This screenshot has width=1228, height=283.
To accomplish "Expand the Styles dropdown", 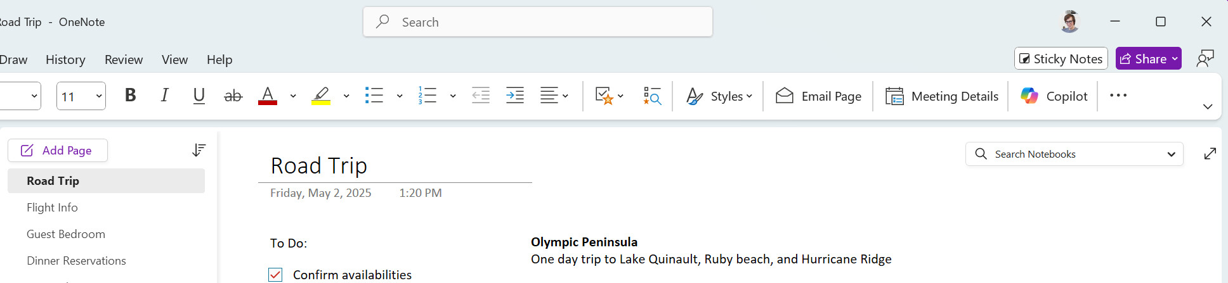I will [x=720, y=96].
